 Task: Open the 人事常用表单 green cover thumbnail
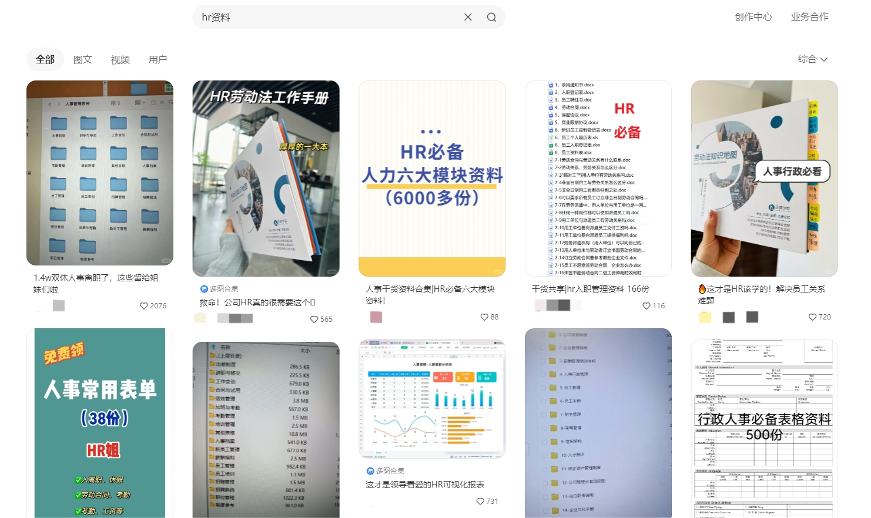coord(100,423)
